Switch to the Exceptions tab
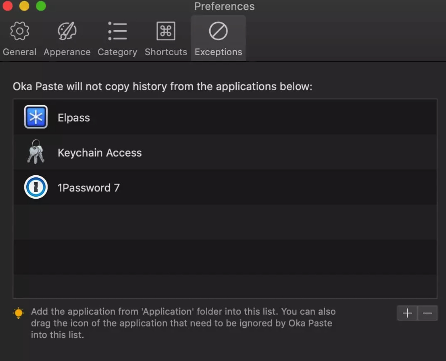This screenshot has width=446, height=361. coord(218,38)
